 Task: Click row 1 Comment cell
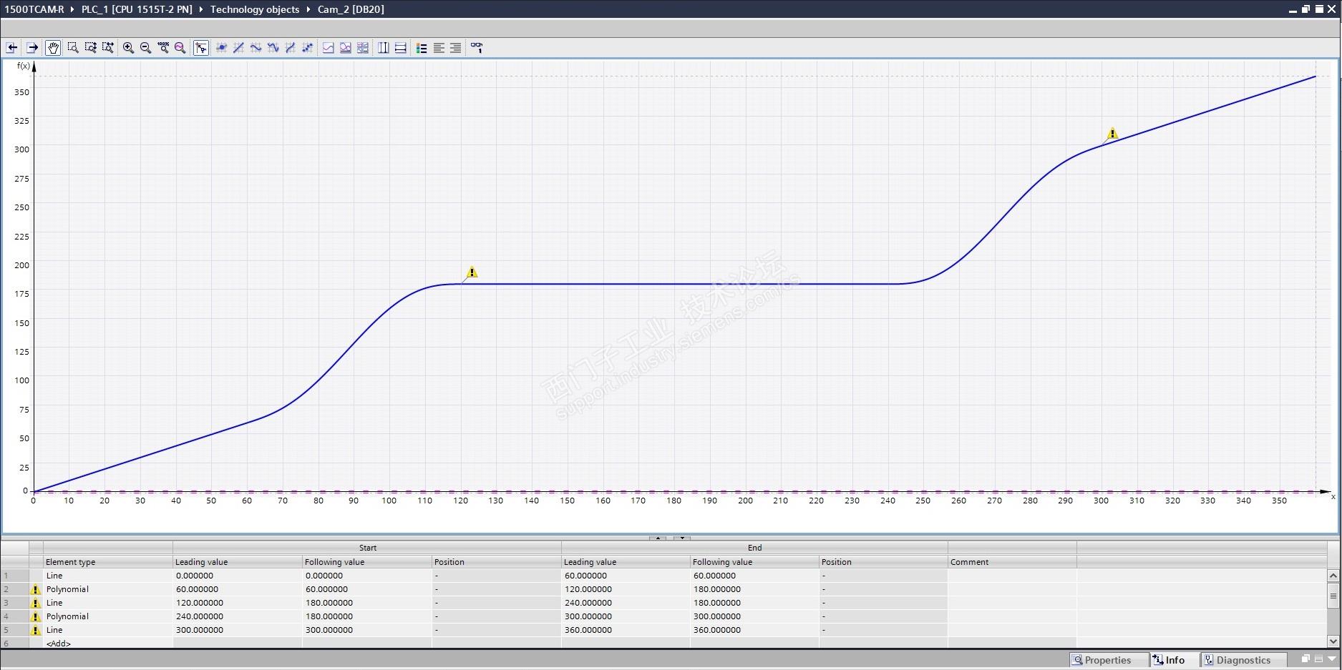pyautogui.click(x=1012, y=576)
